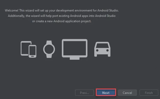Click the smartphone icon in front of tablet
160x99 pixels.
[x=32, y=51]
